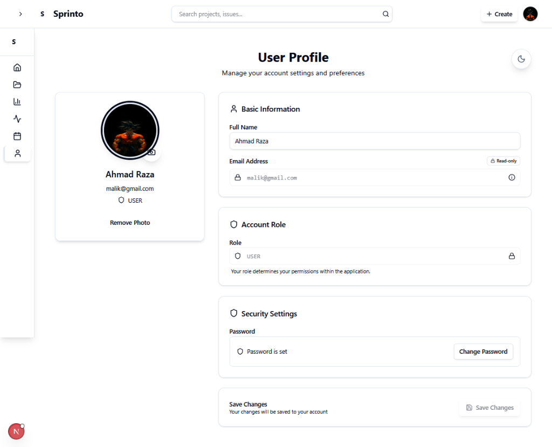
Task: Click the lock icon in Role field
Action: click(512, 256)
